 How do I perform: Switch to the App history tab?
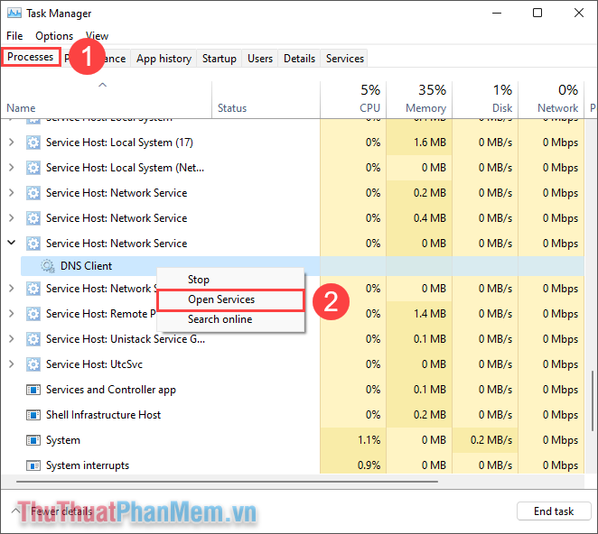coord(164,59)
